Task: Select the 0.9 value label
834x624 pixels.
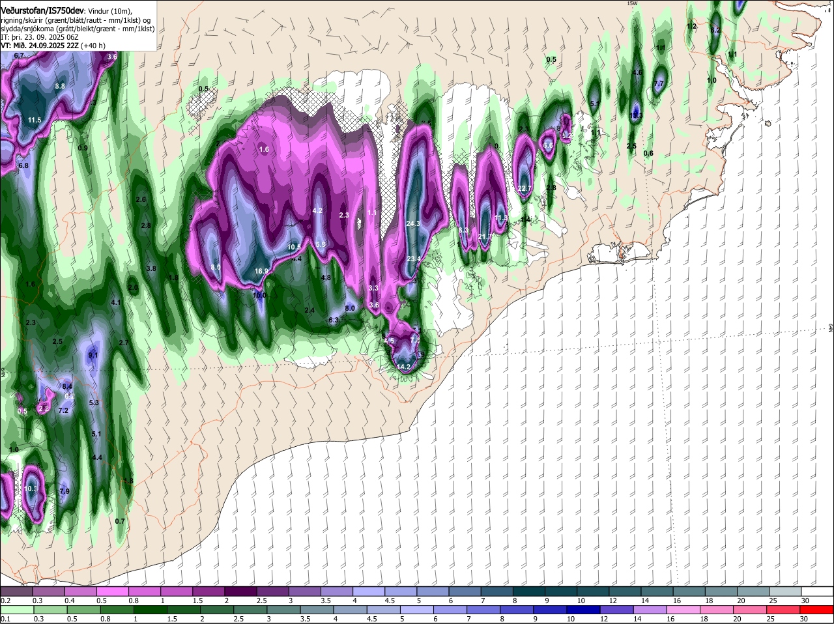Action: pyautogui.click(x=83, y=148)
